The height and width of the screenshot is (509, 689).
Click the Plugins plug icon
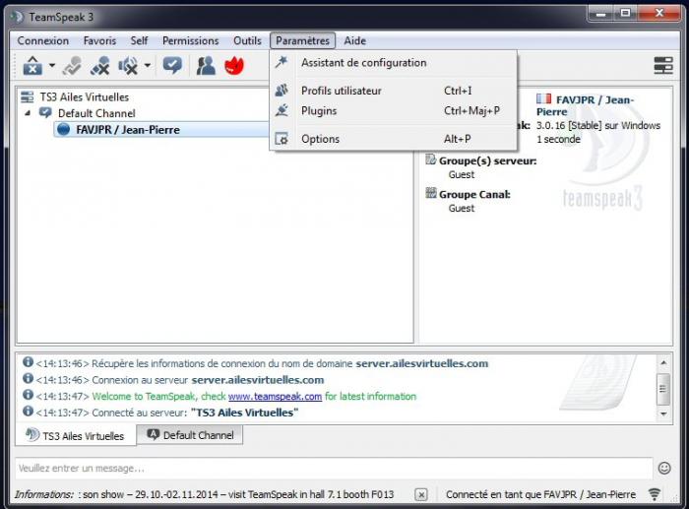(x=282, y=110)
